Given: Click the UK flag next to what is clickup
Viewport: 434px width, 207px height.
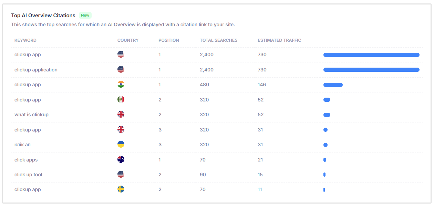Looking at the screenshot, I should point(121,114).
